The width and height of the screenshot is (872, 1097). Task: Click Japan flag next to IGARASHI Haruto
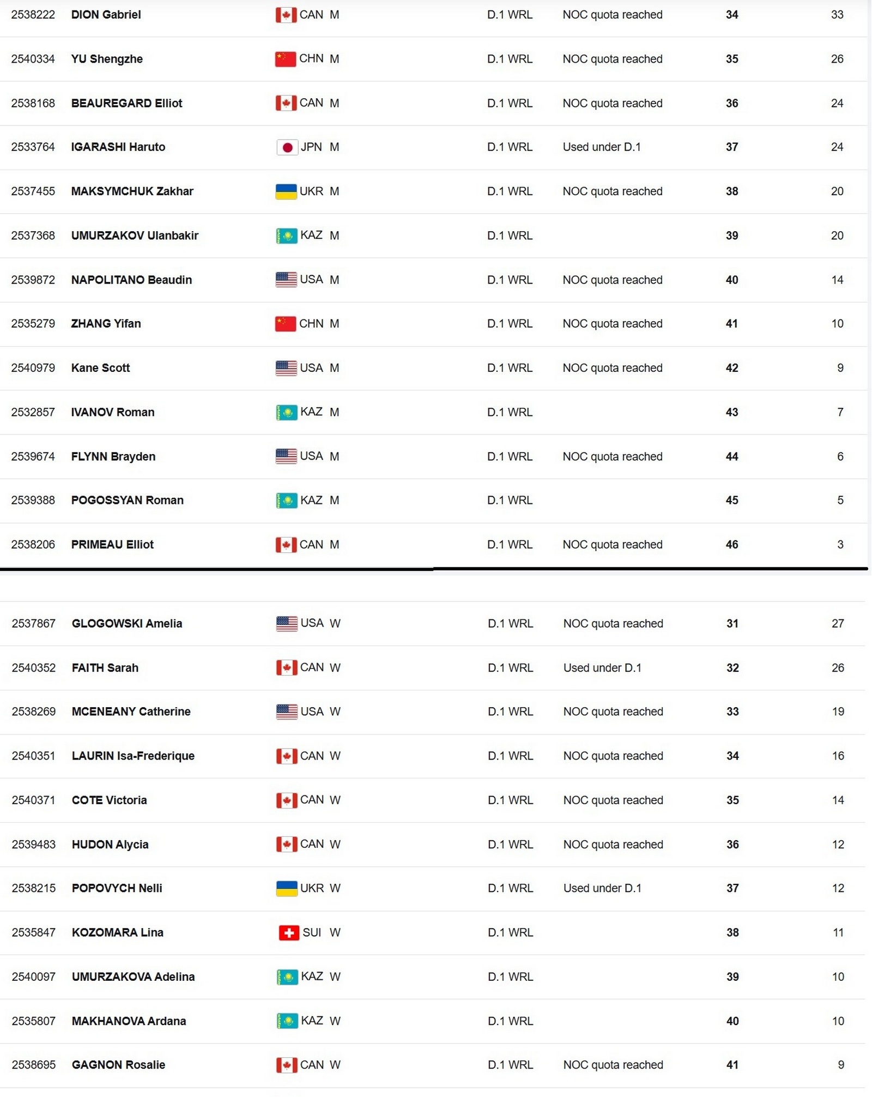(287, 147)
